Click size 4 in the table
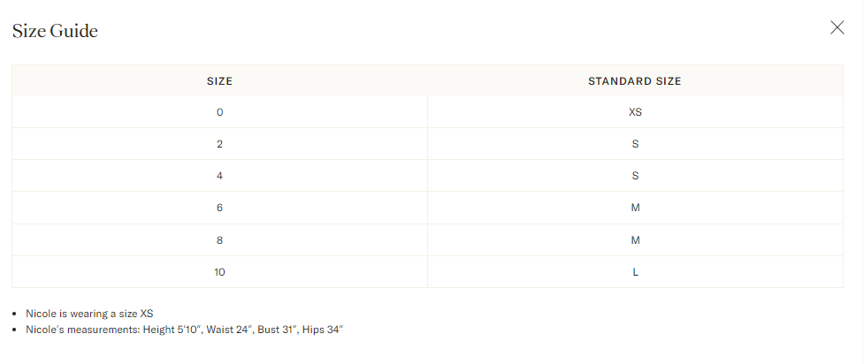The height and width of the screenshot is (364, 864). [x=220, y=176]
